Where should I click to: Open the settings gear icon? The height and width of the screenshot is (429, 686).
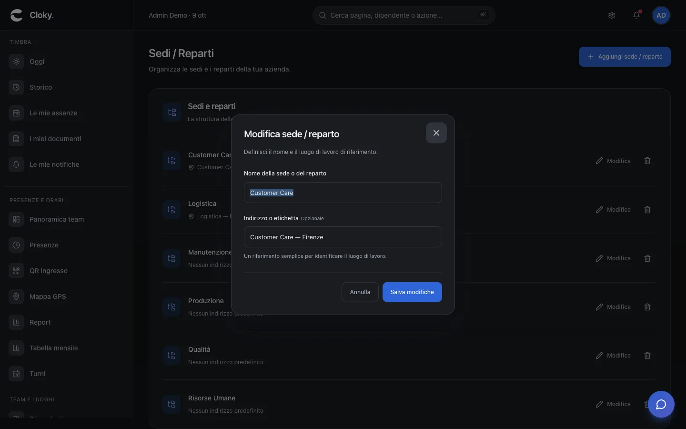click(x=612, y=15)
